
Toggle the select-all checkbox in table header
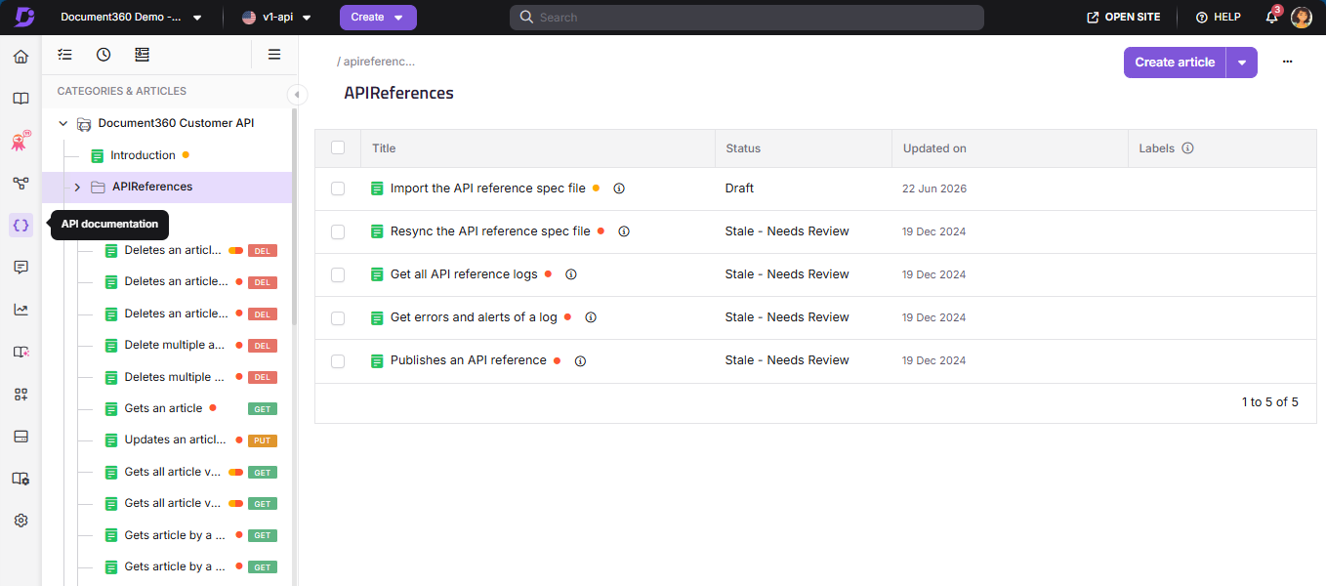pos(338,147)
